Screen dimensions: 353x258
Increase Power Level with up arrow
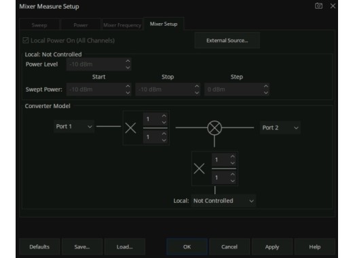128,61
